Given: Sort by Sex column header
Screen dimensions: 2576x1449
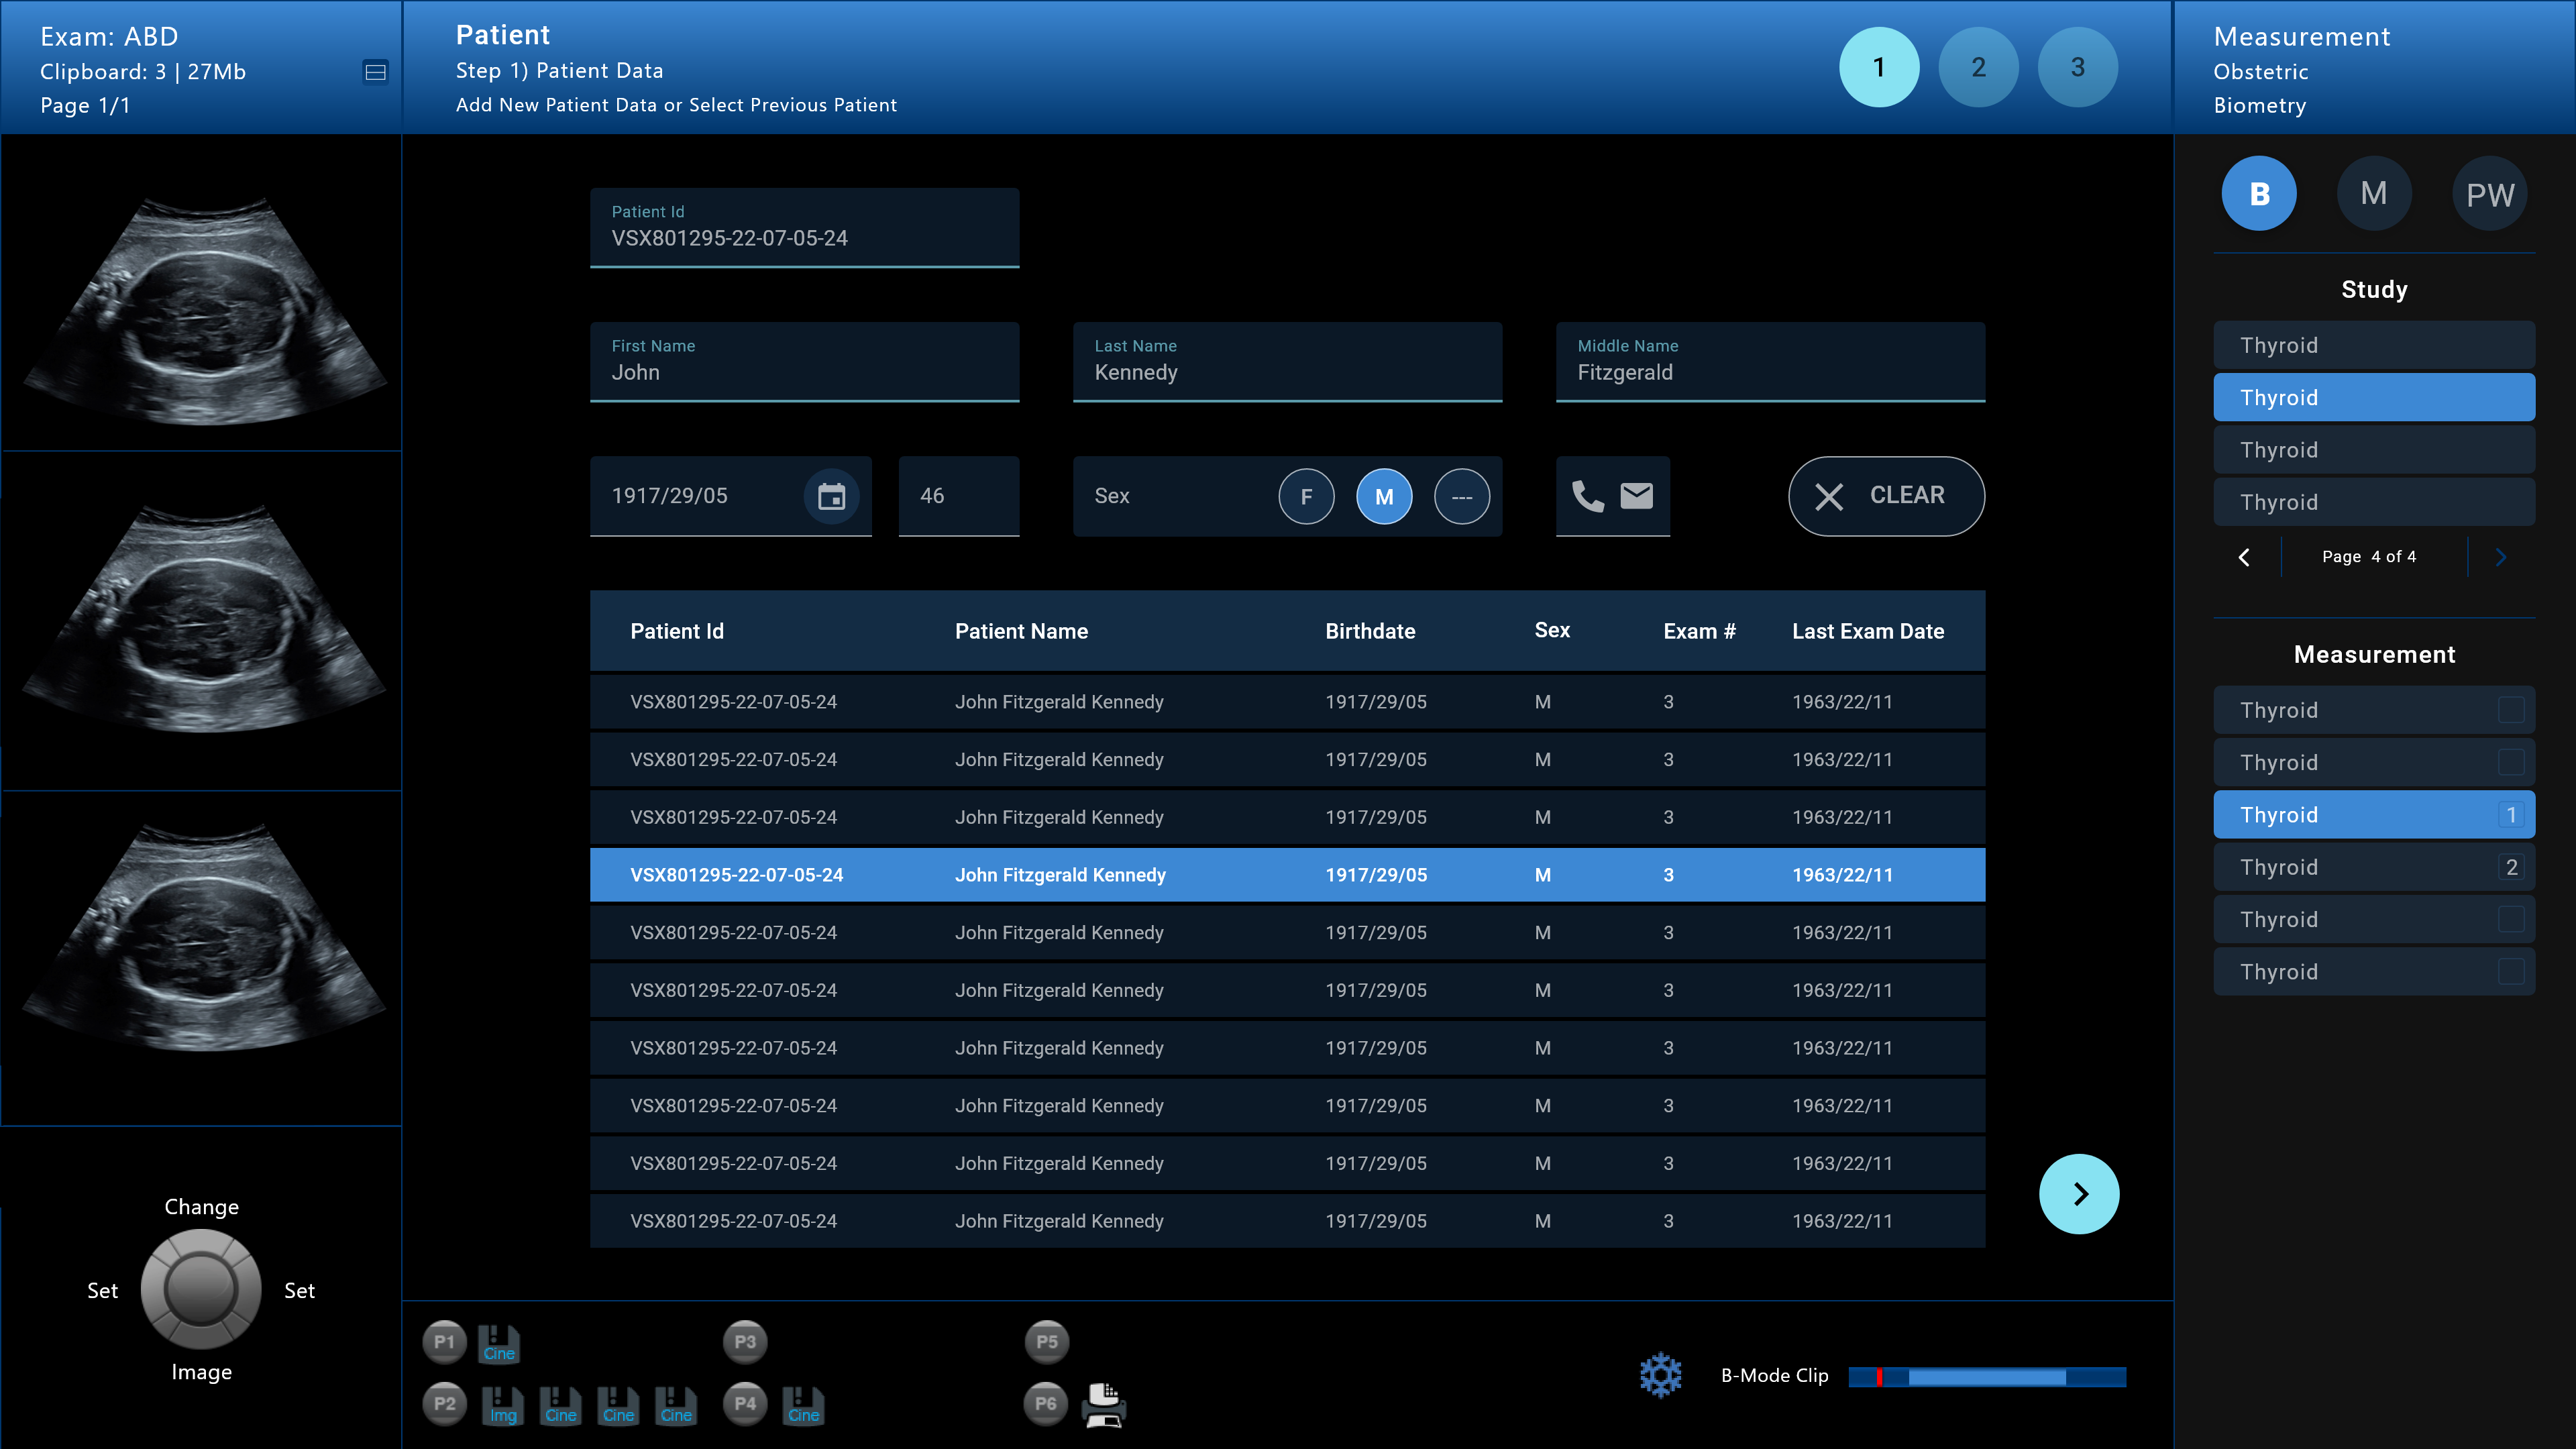Looking at the screenshot, I should point(1552,630).
